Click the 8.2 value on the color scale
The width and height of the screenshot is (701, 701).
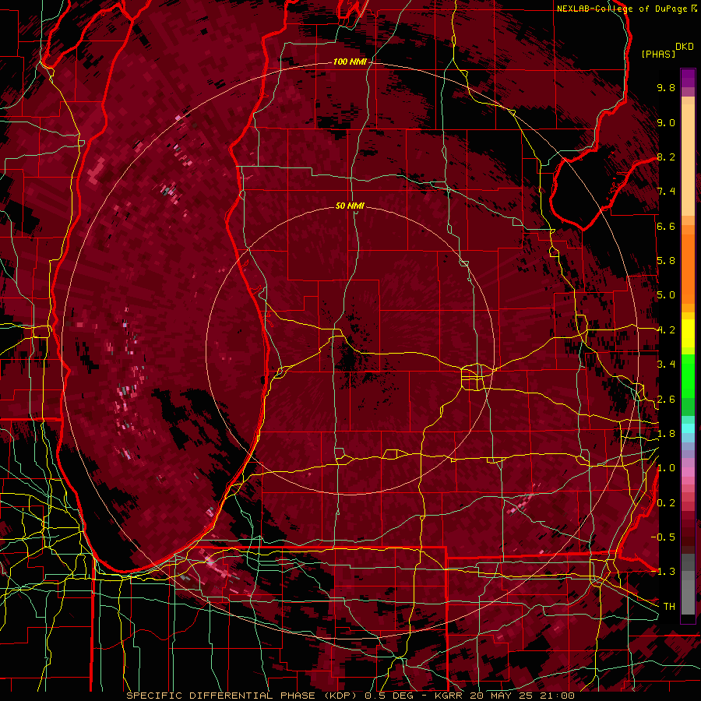coord(666,157)
